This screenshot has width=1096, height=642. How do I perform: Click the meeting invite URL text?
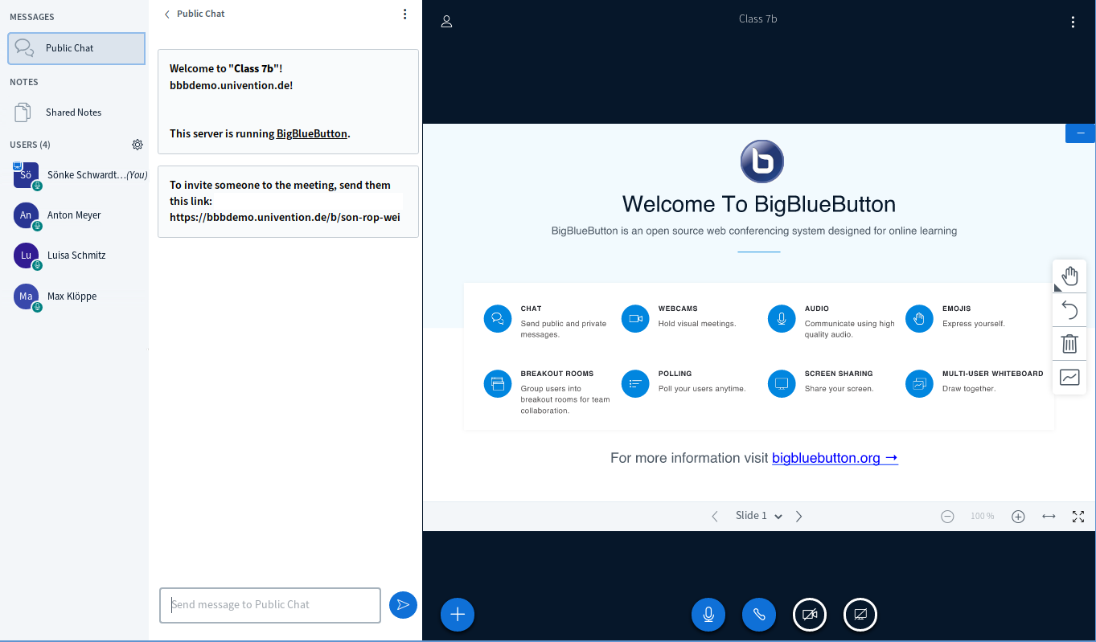(285, 217)
